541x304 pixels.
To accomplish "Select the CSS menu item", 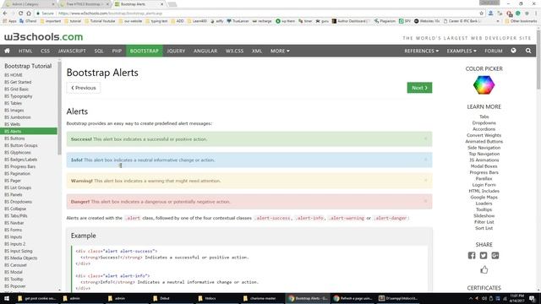I will tap(45, 51).
